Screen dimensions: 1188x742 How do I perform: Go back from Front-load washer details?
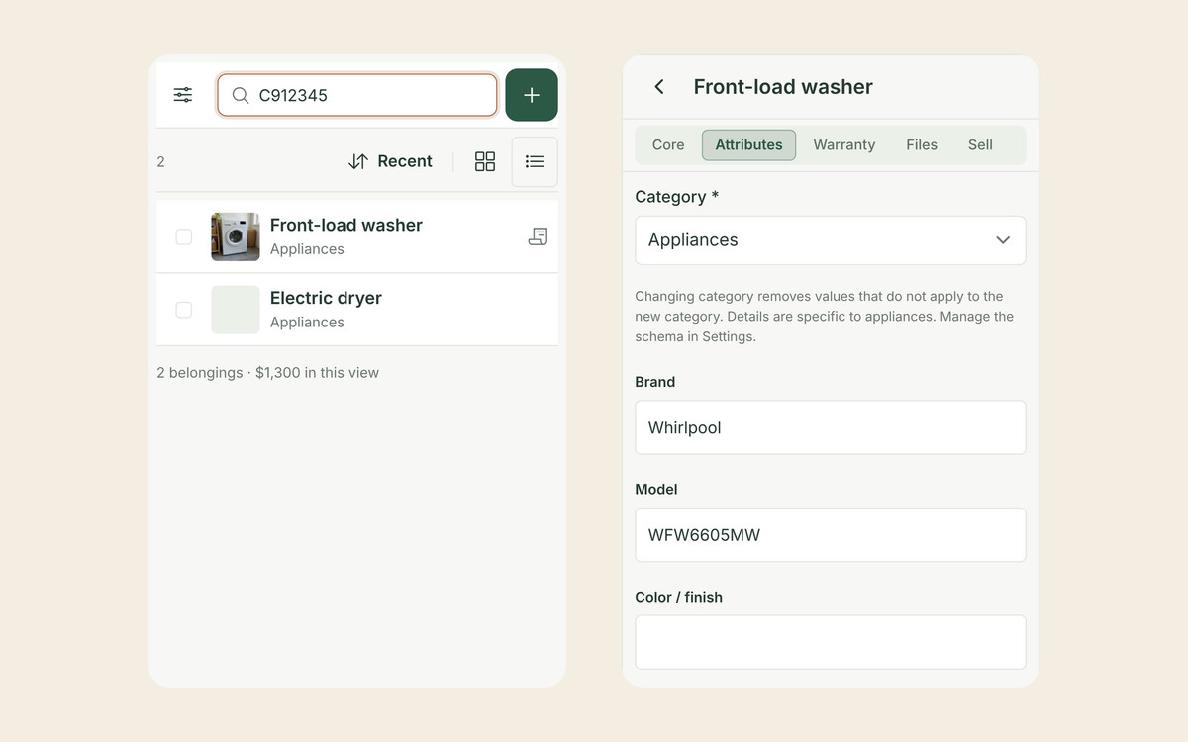(x=659, y=87)
